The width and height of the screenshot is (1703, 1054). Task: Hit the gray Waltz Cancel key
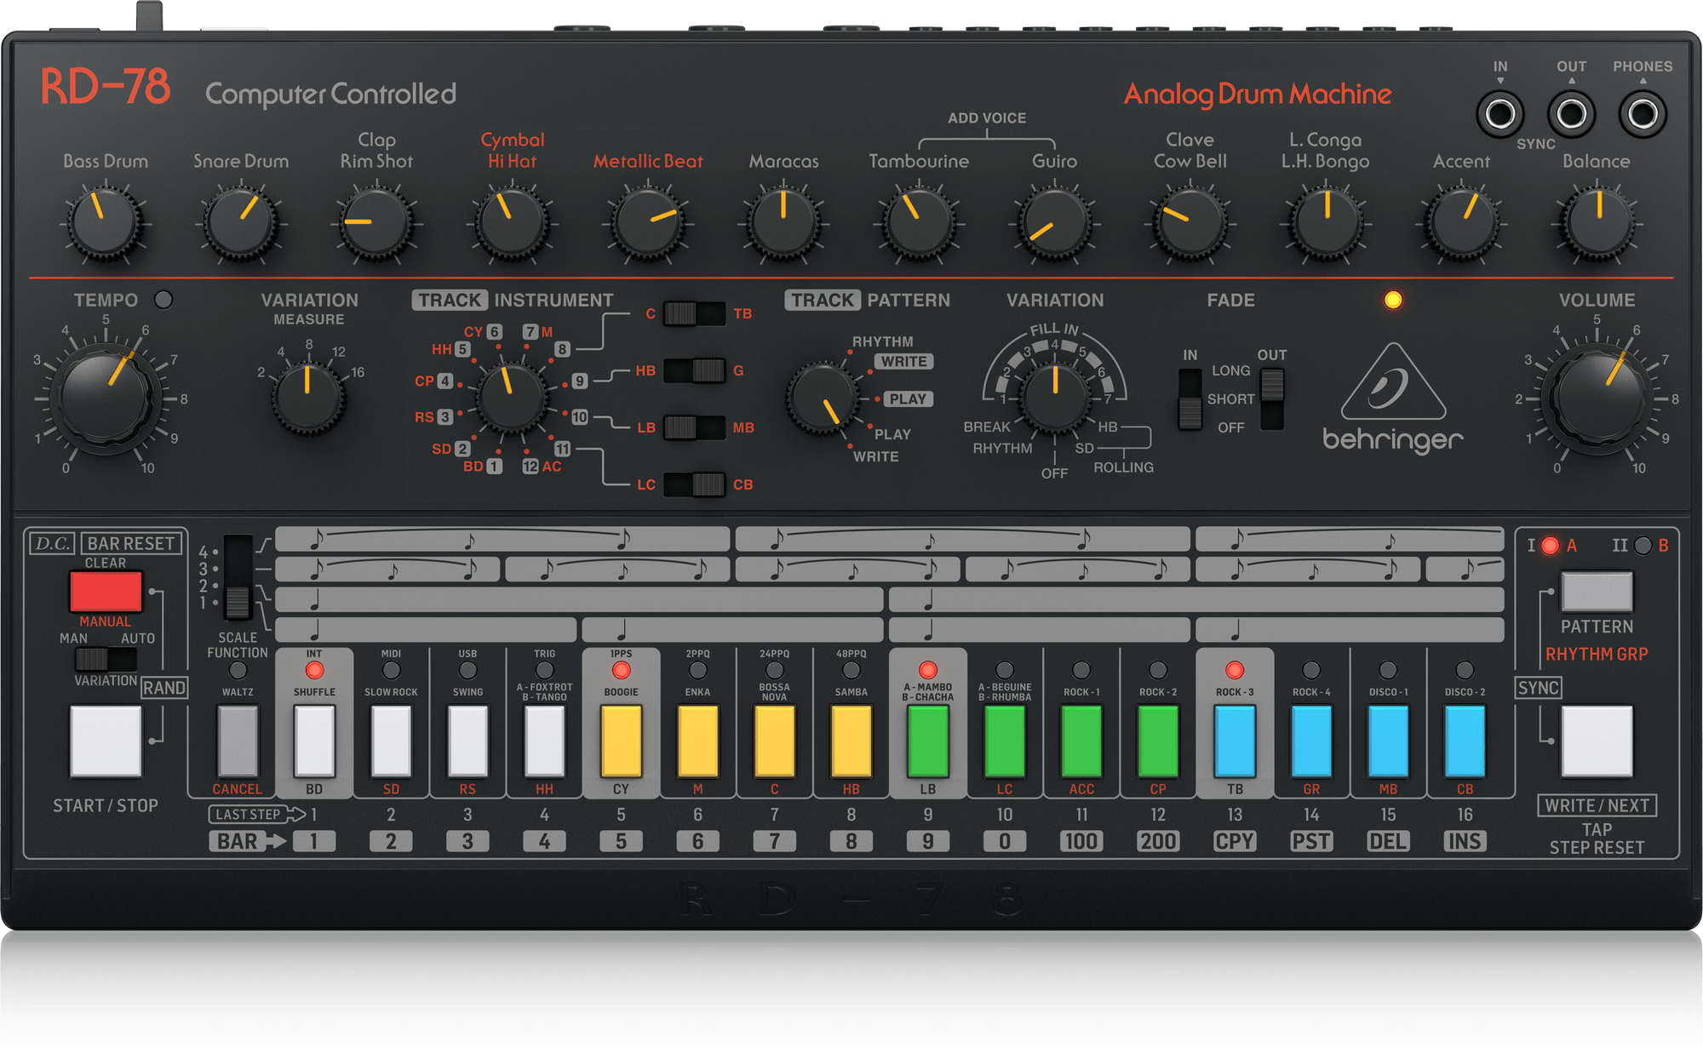[x=238, y=741]
